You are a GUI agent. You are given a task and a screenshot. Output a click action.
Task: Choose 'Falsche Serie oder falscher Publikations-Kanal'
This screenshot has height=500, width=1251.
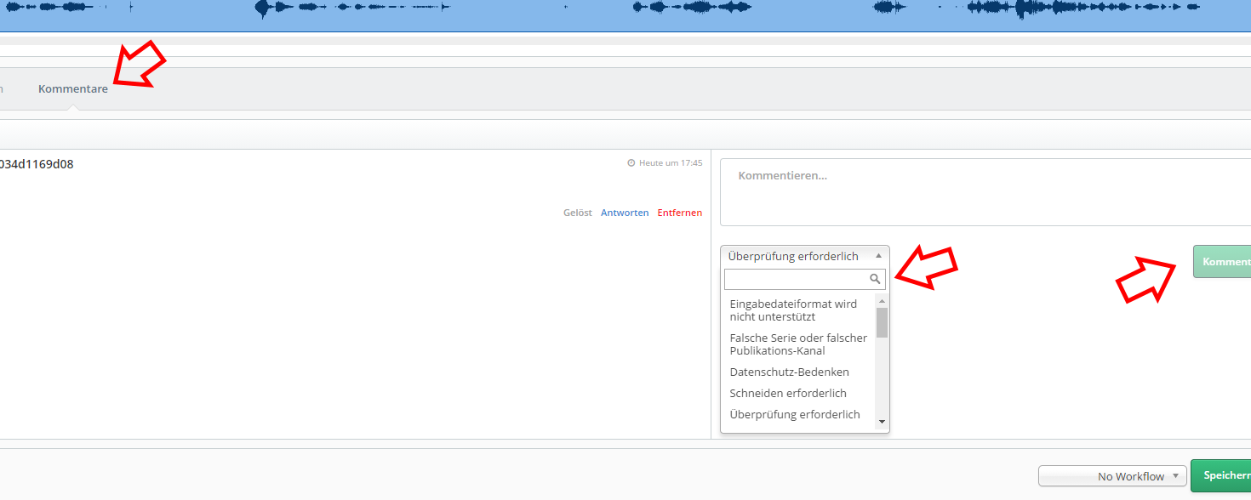(797, 344)
